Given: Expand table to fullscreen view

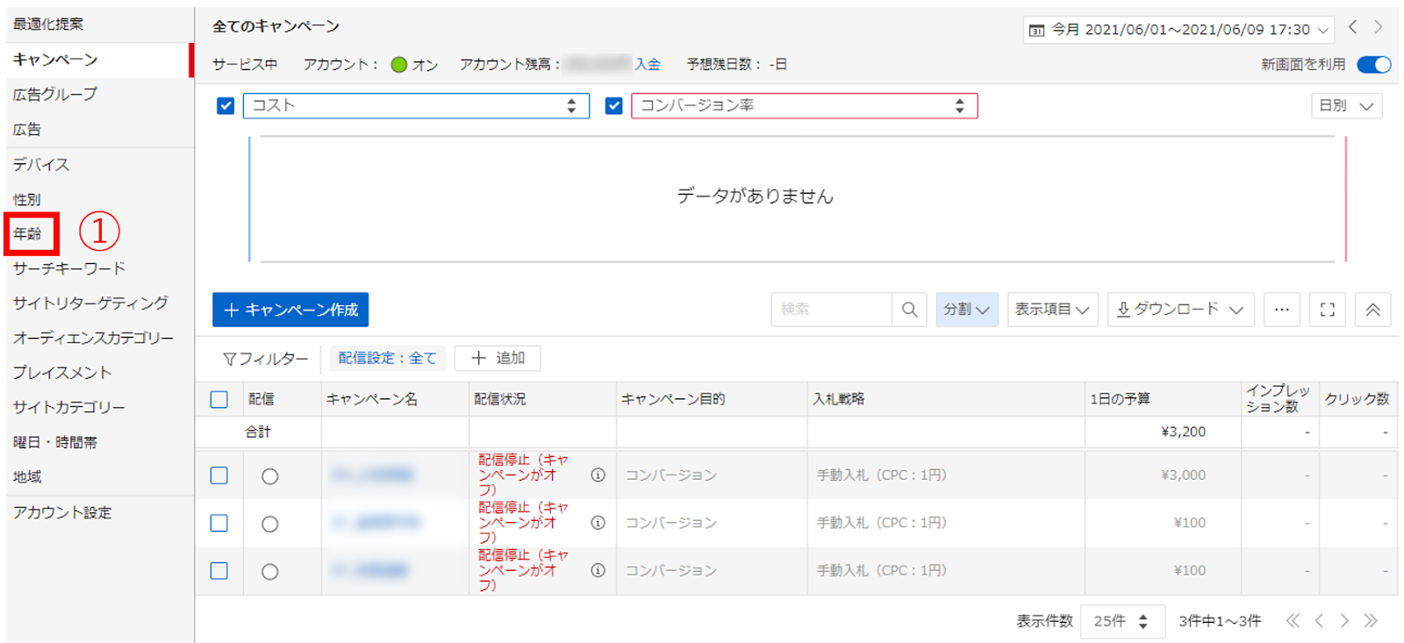Looking at the screenshot, I should pos(1327,310).
